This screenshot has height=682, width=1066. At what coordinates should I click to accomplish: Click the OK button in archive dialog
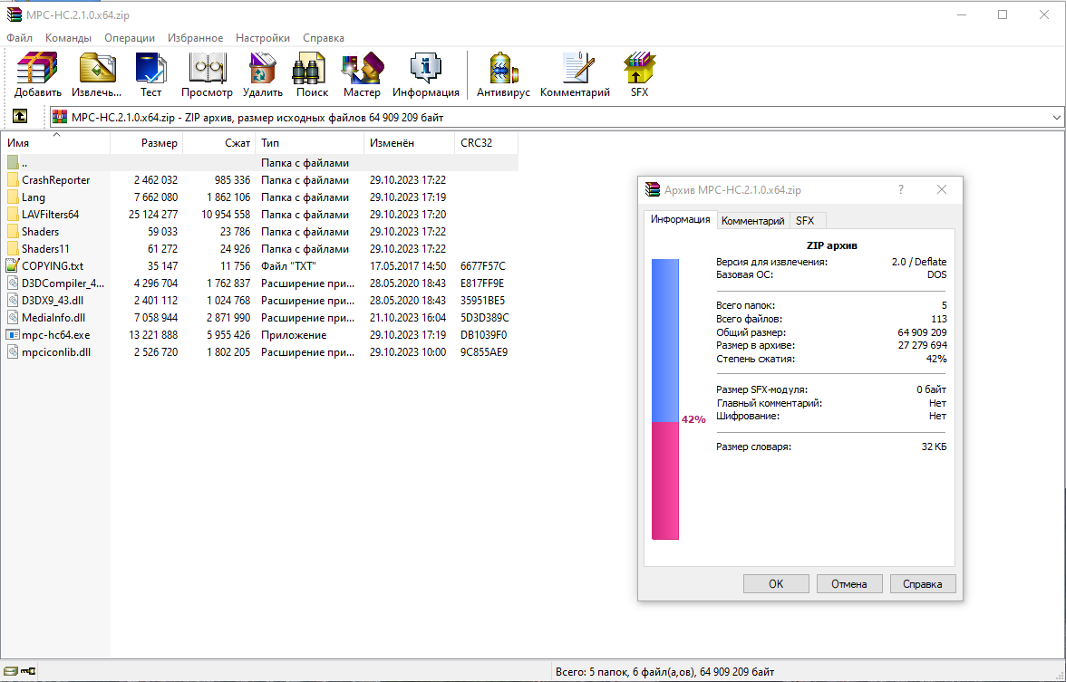[776, 583]
